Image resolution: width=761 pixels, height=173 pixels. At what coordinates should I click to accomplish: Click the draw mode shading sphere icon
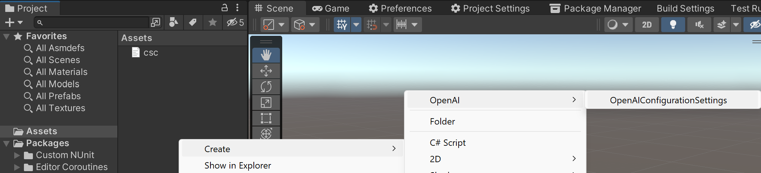coord(613,25)
